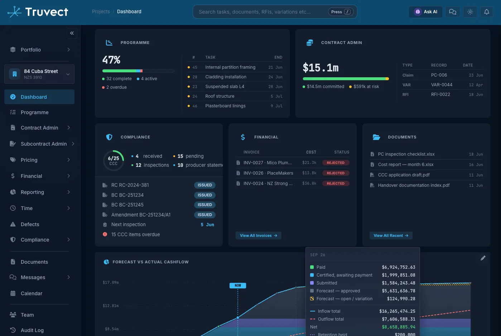Open Documents in the sidebar
The height and width of the screenshot is (336, 501).
tap(39, 262)
